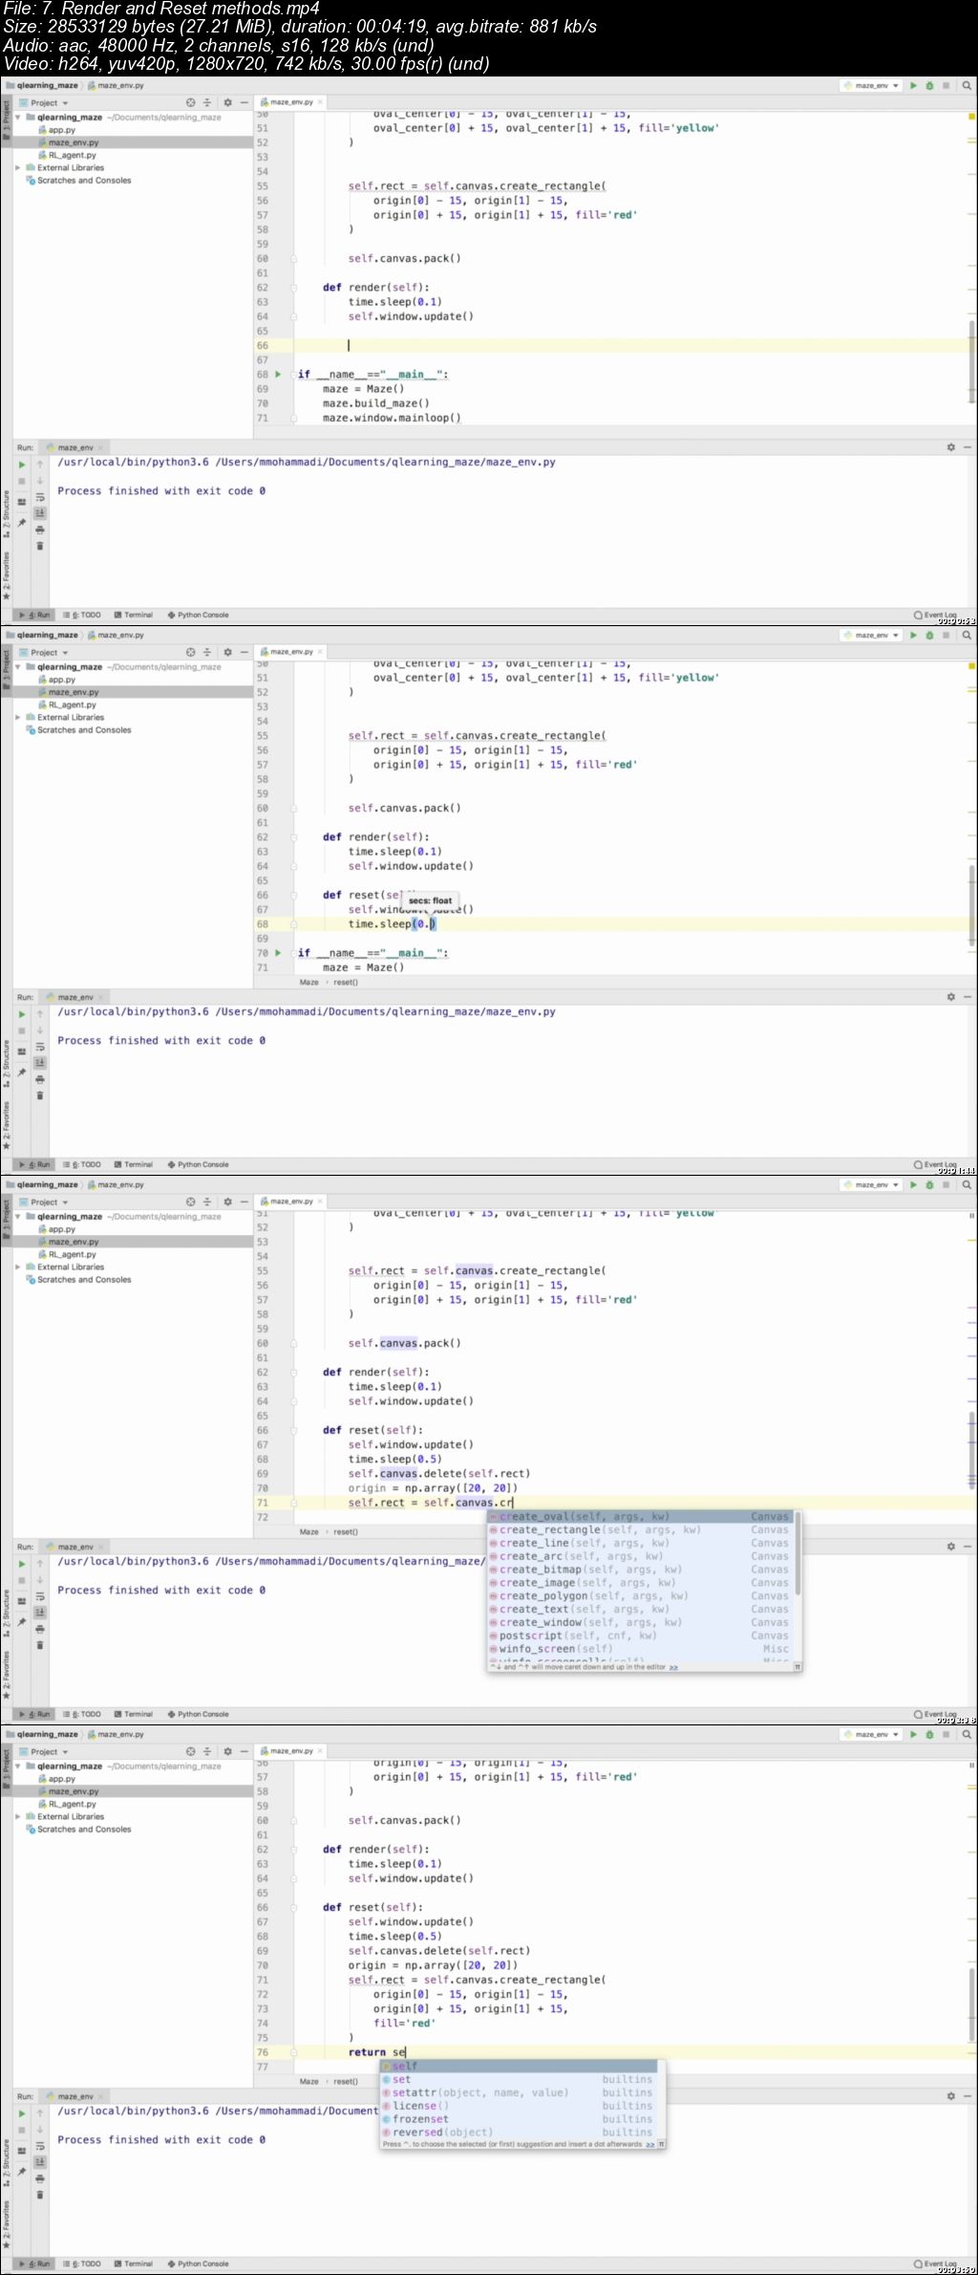The height and width of the screenshot is (2275, 978).
Task: Open Python Console tab in first frame
Action: [x=198, y=615]
